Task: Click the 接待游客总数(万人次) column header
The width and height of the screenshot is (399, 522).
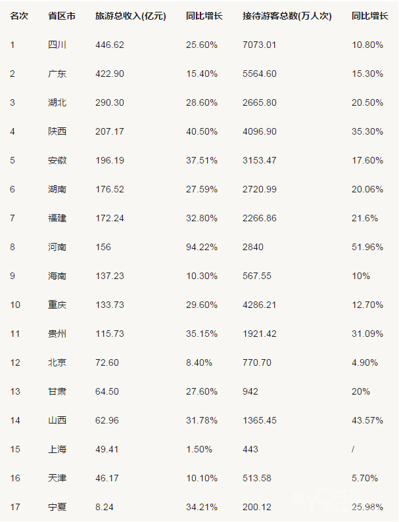Action: 287,16
